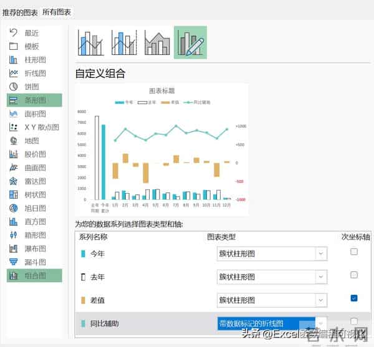Choose the 曲面图 surface chart icon

(13, 168)
